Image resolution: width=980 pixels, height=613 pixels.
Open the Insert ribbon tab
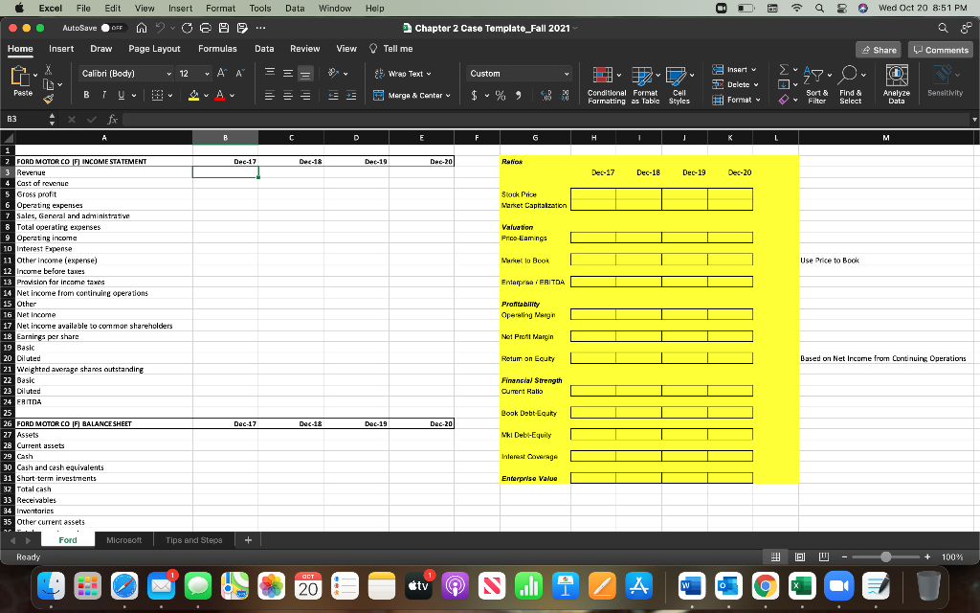(61, 49)
